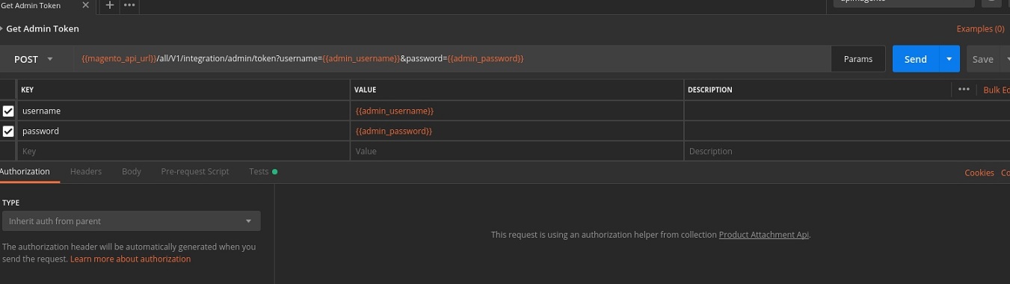Open the Send button dropdown arrow
The height and width of the screenshot is (284, 1010).
tap(949, 59)
